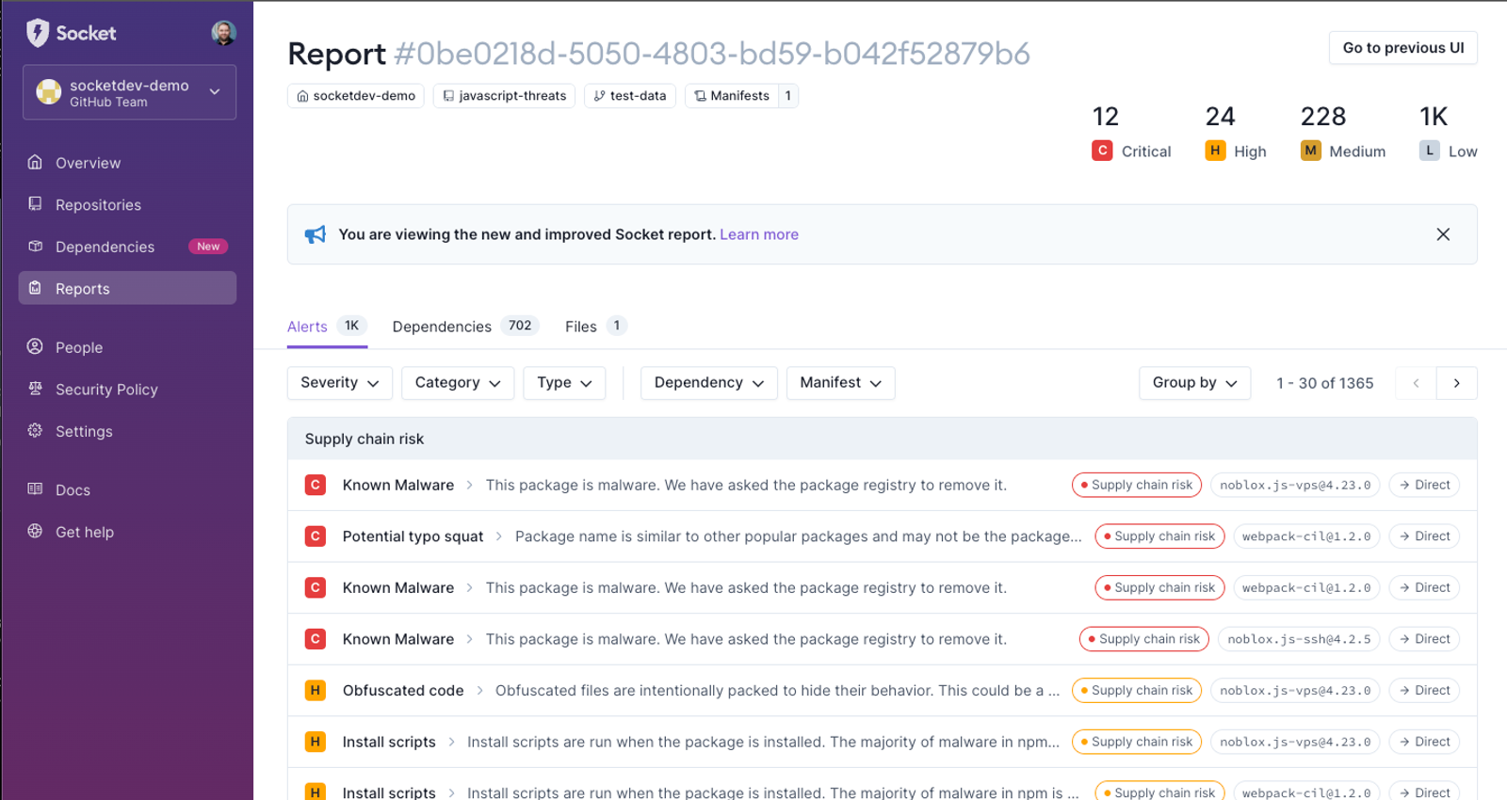Follow the Learn more link
Image resolution: width=1507 pixels, height=800 pixels.
point(759,234)
